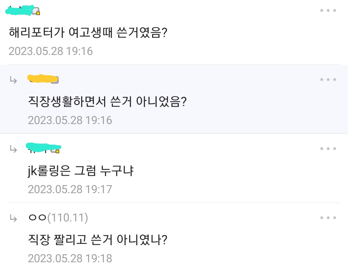348x269 pixels.
Task: Click the 2023.05.28 19:17 timestamp
Action: pyautogui.click(x=70, y=189)
